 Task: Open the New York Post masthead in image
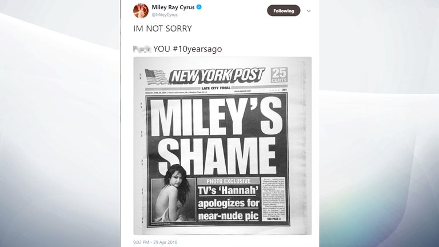pyautogui.click(x=217, y=76)
